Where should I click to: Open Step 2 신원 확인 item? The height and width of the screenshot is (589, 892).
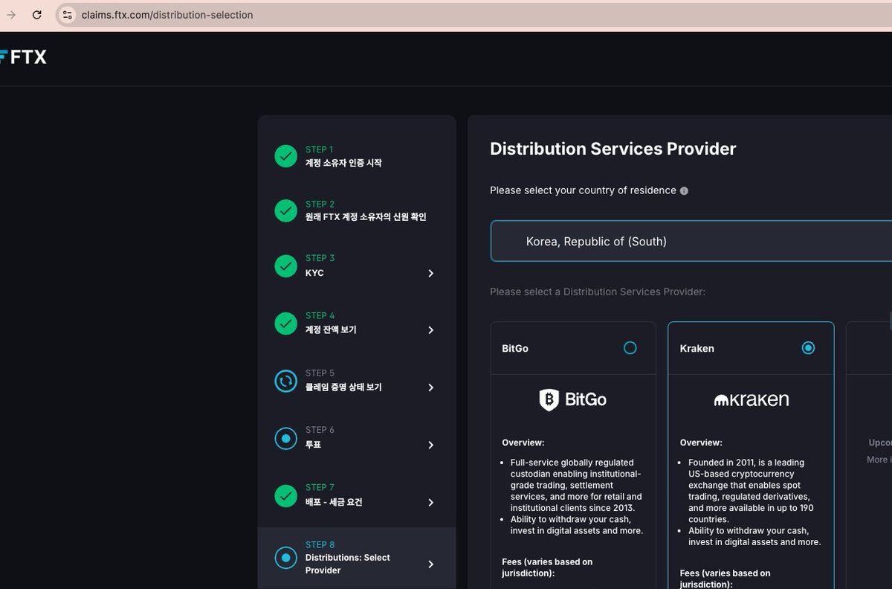366,217
